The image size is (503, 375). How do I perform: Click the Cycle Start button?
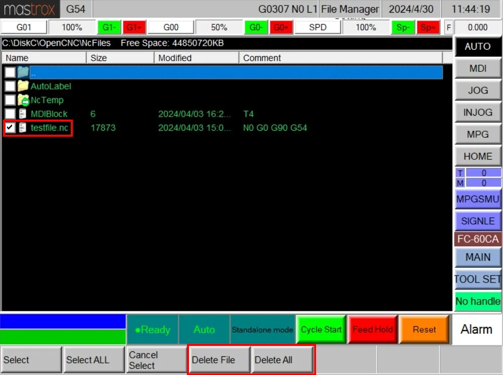[321, 329]
